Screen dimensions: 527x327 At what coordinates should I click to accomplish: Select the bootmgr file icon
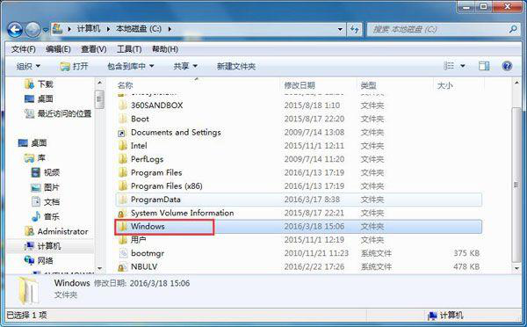123,253
